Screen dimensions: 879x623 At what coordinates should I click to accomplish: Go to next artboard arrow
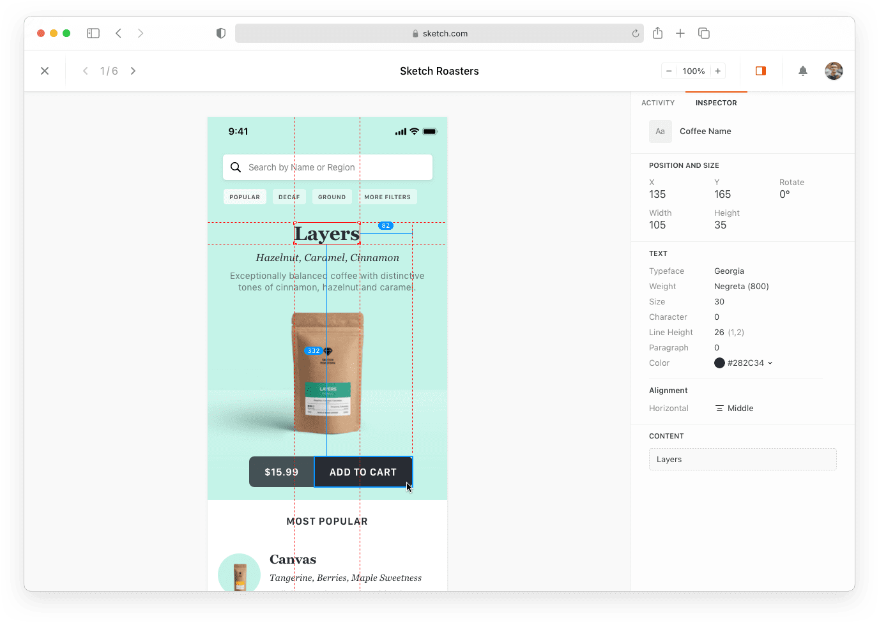tap(133, 71)
